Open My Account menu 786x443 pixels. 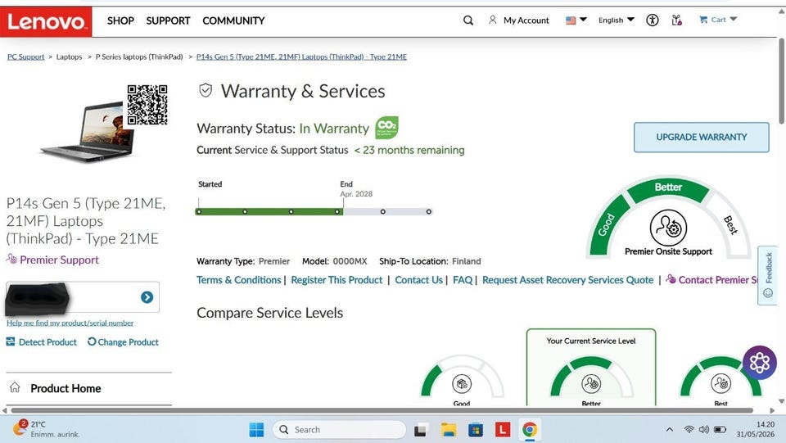pos(519,20)
